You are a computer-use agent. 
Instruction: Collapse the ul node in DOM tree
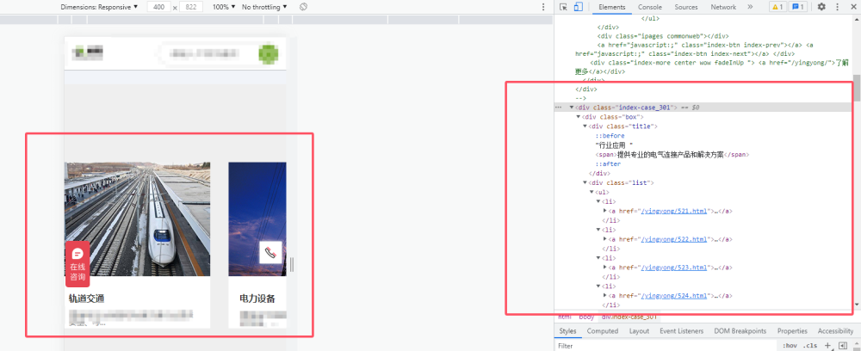[x=592, y=192]
